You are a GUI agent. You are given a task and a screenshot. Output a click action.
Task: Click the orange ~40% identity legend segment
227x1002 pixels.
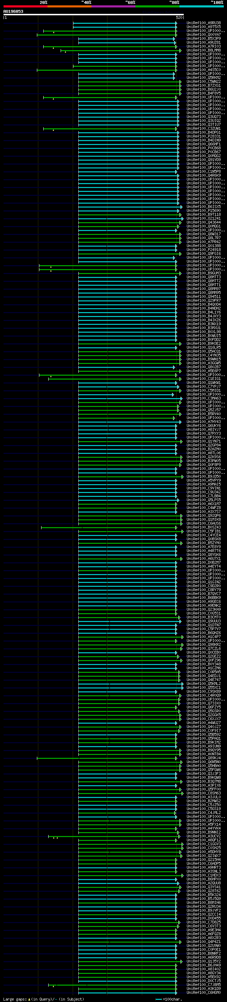70,6
